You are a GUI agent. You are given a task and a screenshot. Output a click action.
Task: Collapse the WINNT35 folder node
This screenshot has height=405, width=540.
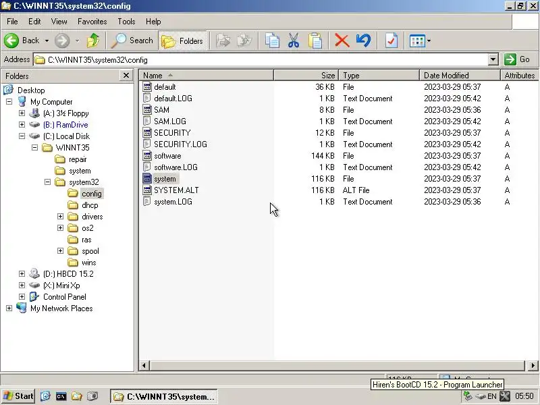pyautogui.click(x=35, y=147)
